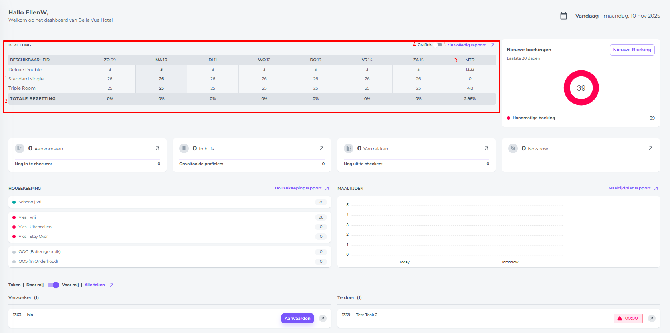Click the red bookings donut chart
The image size is (670, 333).
click(x=581, y=88)
